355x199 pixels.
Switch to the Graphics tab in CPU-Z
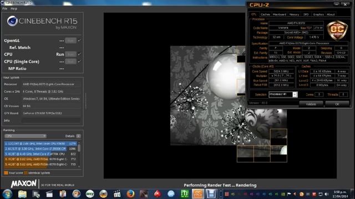318,14
